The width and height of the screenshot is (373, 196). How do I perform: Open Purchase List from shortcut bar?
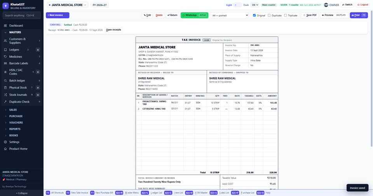(x=242, y=192)
